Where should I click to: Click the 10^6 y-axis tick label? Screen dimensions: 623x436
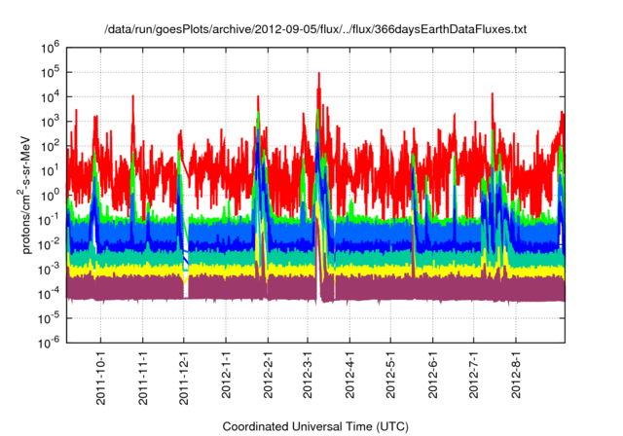[x=49, y=47]
